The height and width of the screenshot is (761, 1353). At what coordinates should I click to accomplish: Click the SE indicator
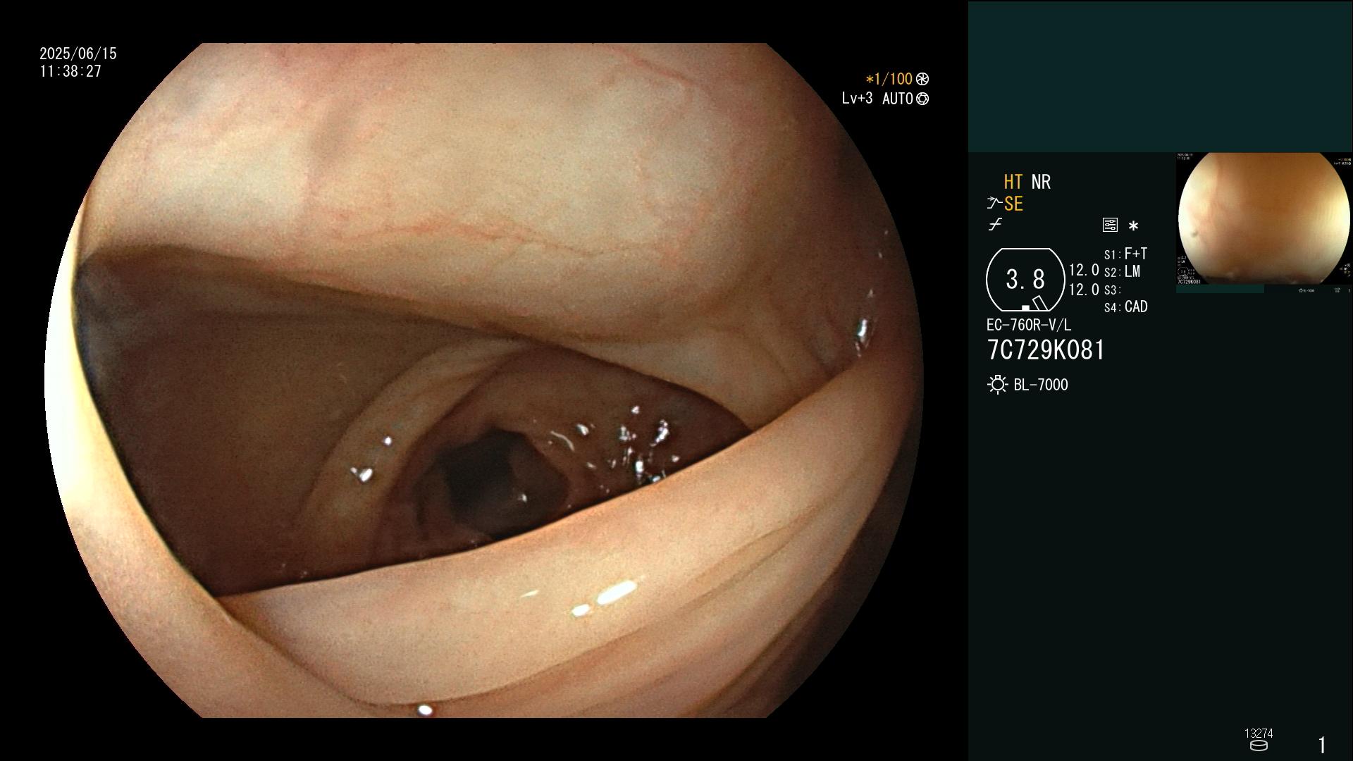(x=1013, y=204)
